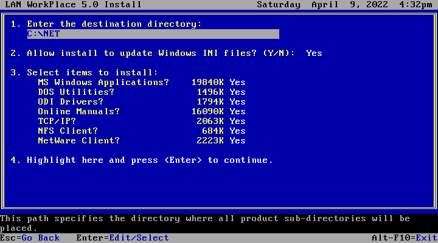Click 'Enter the destination directory:' label
Image resolution: width=438 pixels, height=243 pixels.
pyautogui.click(x=114, y=24)
